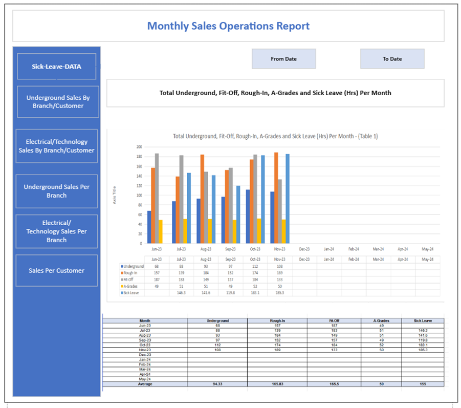Click the Sick Leave legend swatch

click(121, 293)
